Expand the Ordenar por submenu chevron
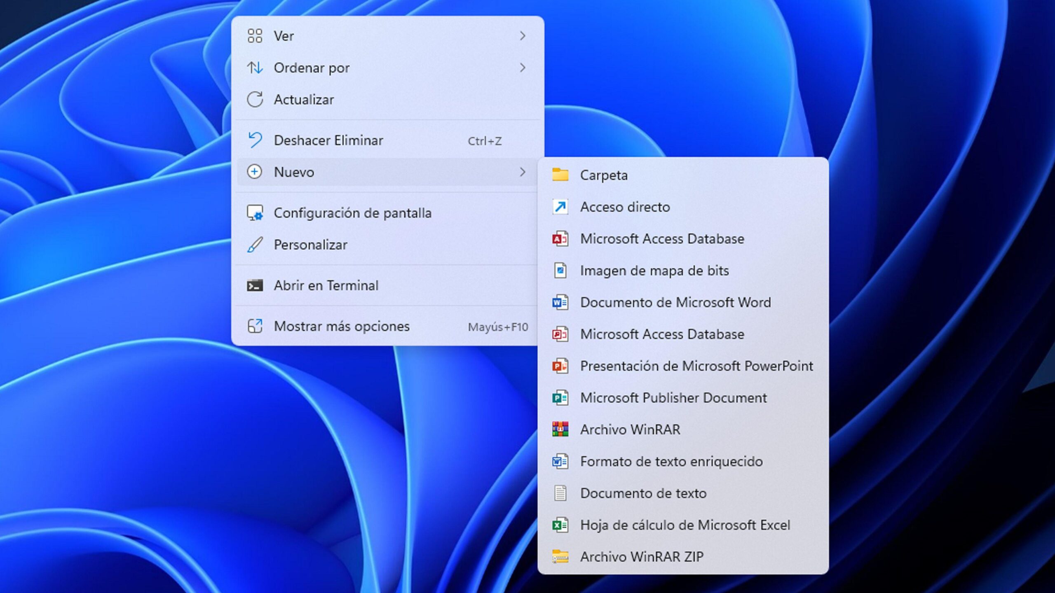This screenshot has height=593, width=1055. [523, 68]
